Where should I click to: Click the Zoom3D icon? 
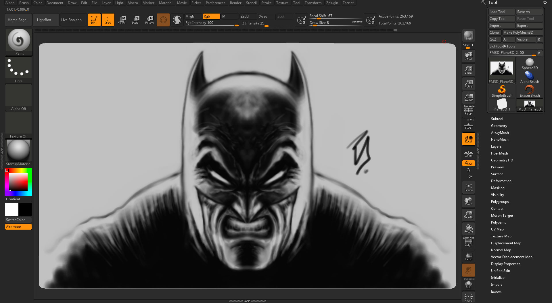[468, 215]
